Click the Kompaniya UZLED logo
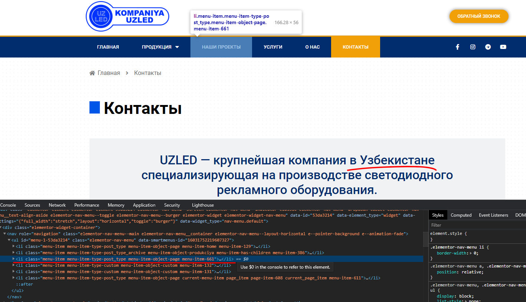This screenshot has height=302, width=526. point(127,16)
